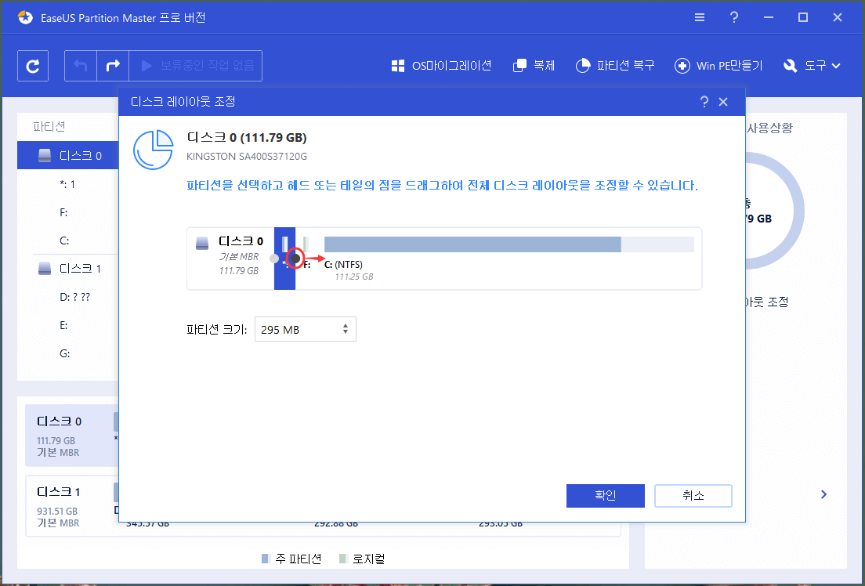
Task: Open the 파티션 복구 recovery tool
Action: click(x=616, y=66)
